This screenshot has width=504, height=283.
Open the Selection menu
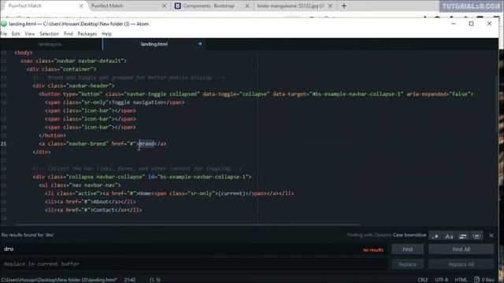pos(49,34)
